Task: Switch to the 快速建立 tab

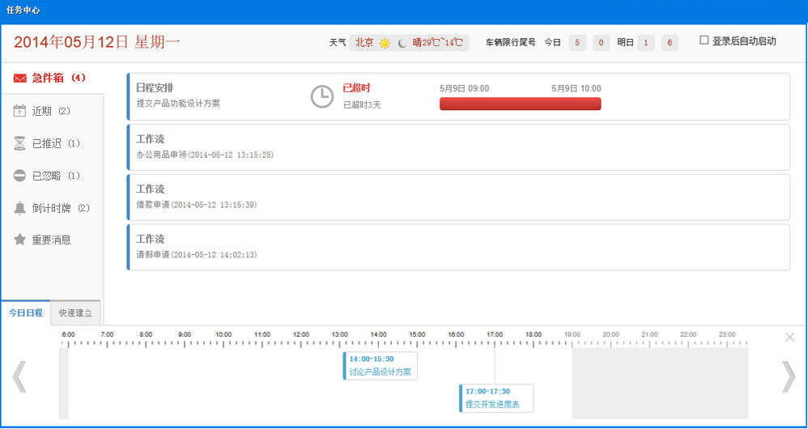Action: point(75,312)
